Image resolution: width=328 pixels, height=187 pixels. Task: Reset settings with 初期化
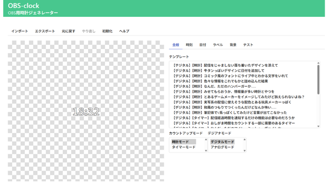107,31
